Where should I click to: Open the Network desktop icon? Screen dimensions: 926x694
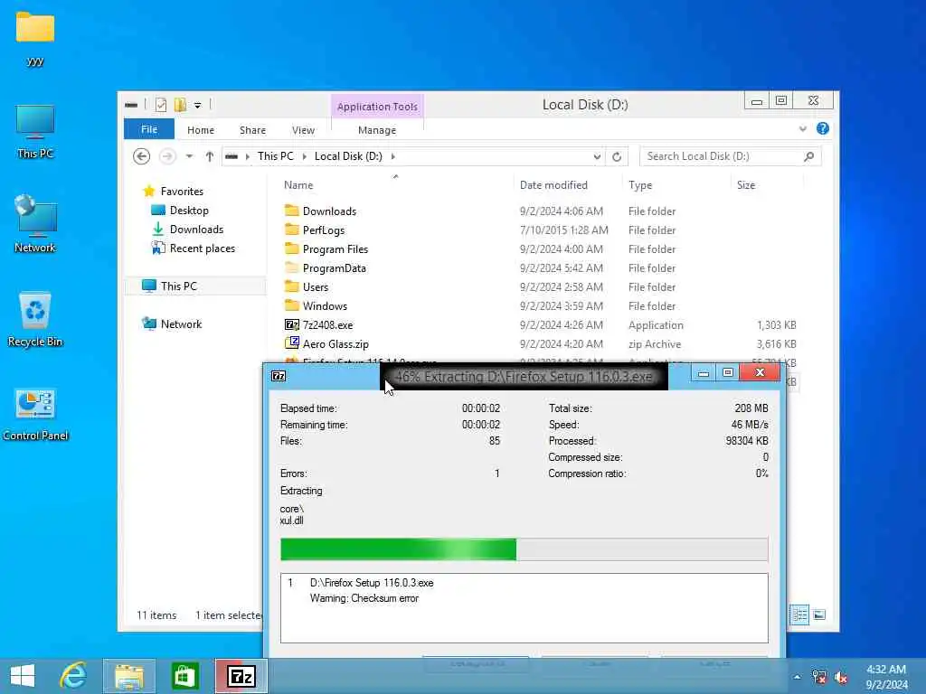click(35, 224)
